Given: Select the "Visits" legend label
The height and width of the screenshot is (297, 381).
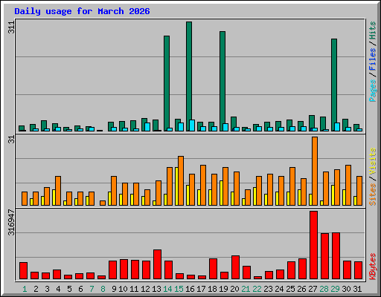Looking at the screenshot, I should 372,161.
